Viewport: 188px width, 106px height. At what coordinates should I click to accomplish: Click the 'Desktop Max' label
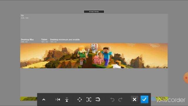pos(27,39)
